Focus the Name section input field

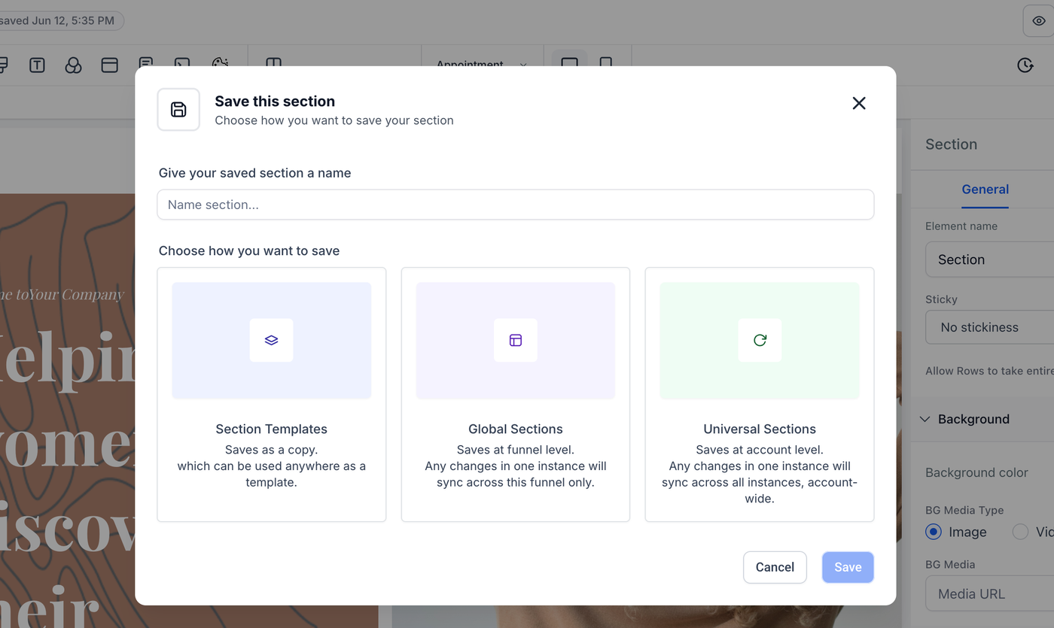(515, 205)
